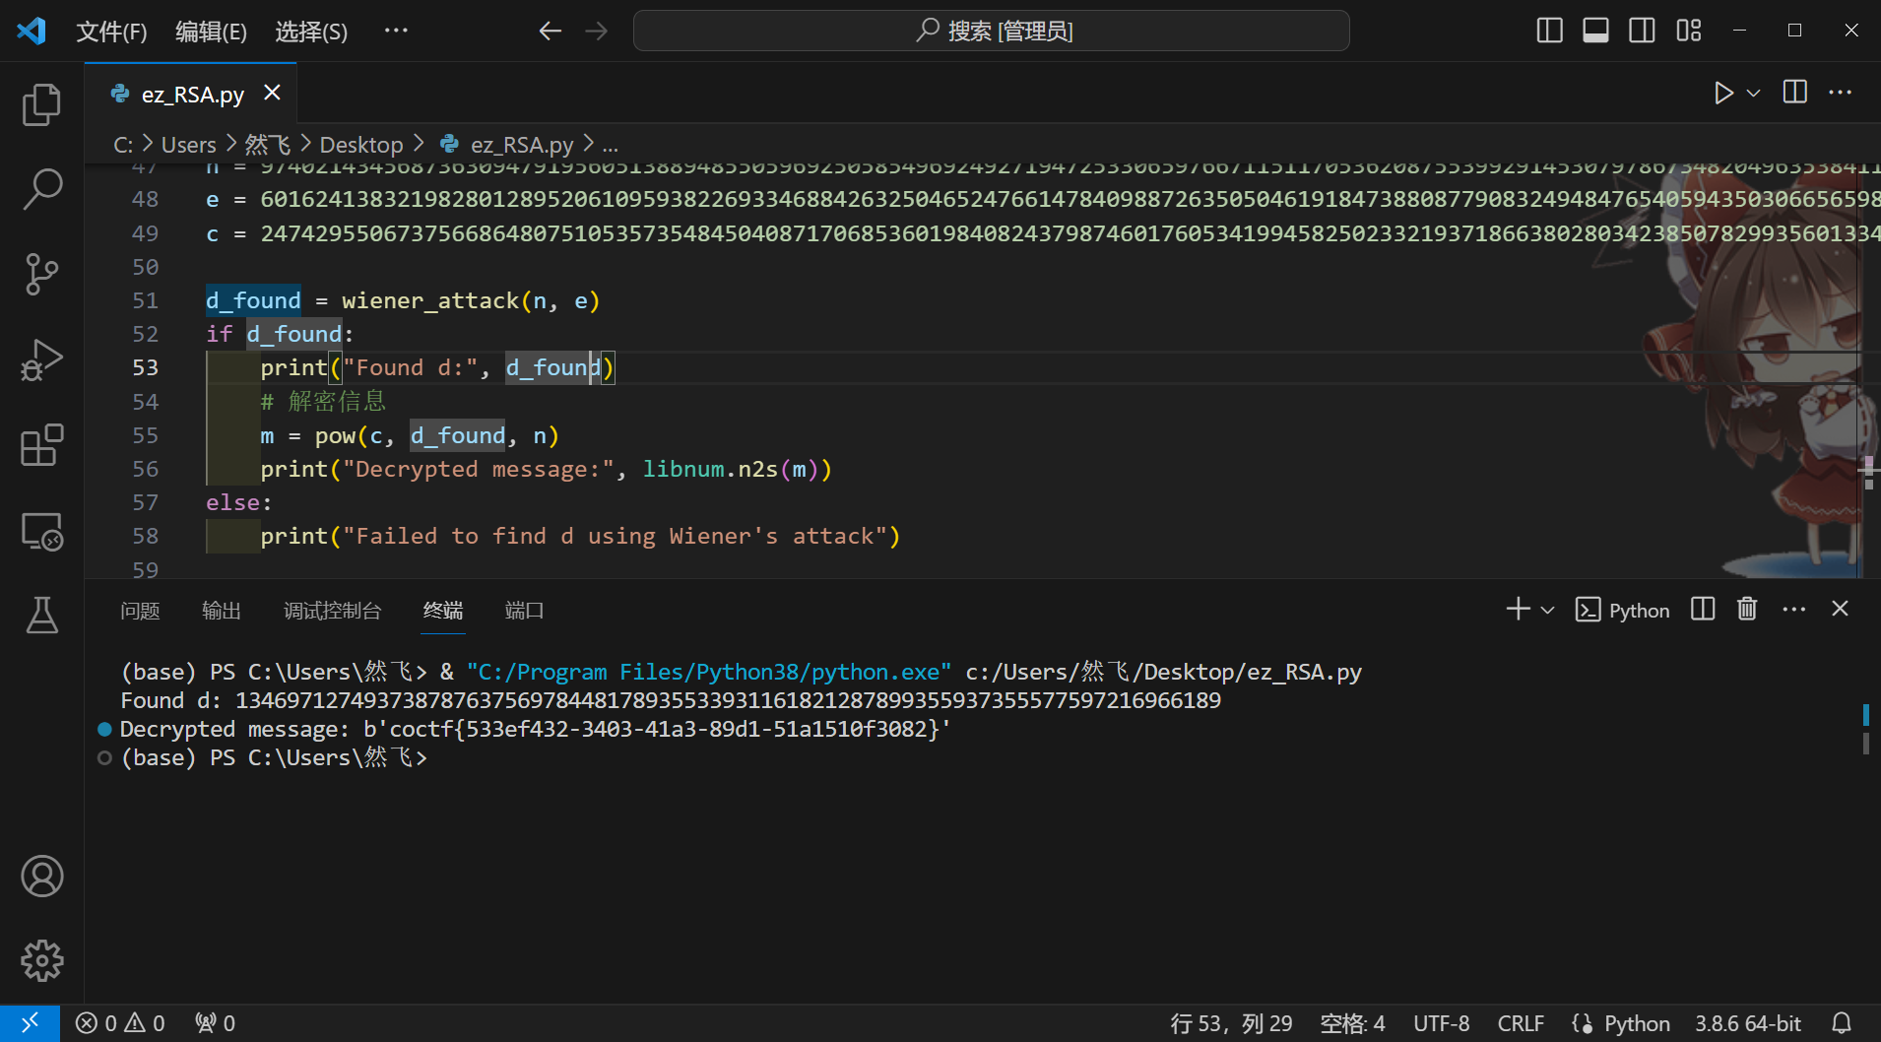Click the VS Code logo icon

pos(32,31)
